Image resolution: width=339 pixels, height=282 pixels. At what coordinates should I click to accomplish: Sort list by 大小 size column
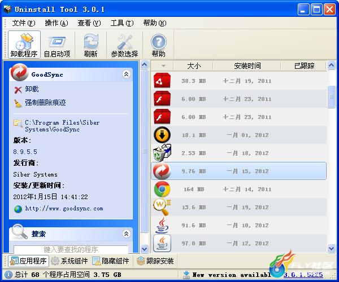pos(193,66)
